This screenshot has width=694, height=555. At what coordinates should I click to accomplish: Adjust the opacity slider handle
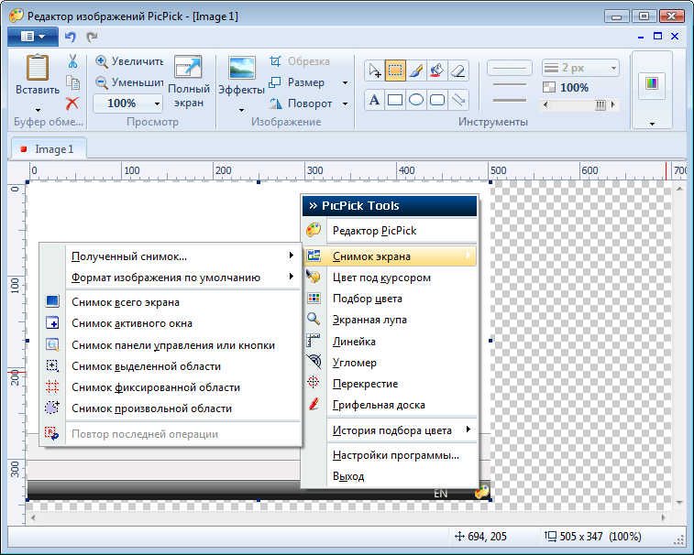click(600, 104)
